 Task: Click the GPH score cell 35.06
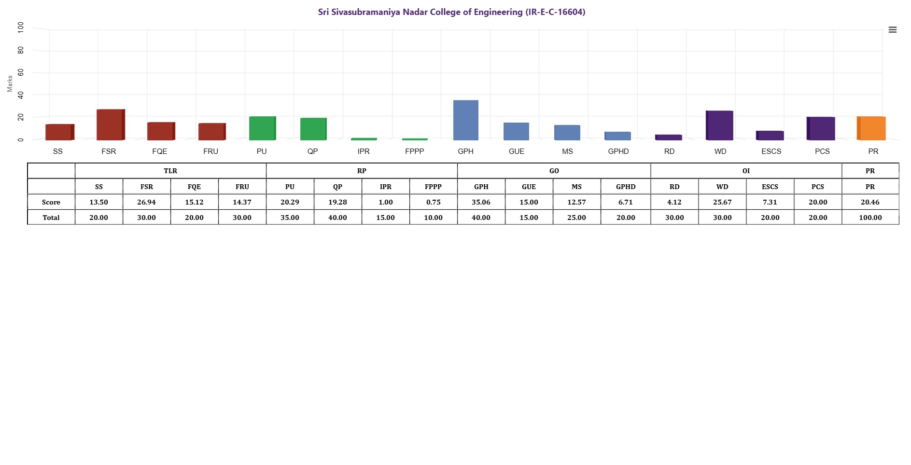click(481, 202)
